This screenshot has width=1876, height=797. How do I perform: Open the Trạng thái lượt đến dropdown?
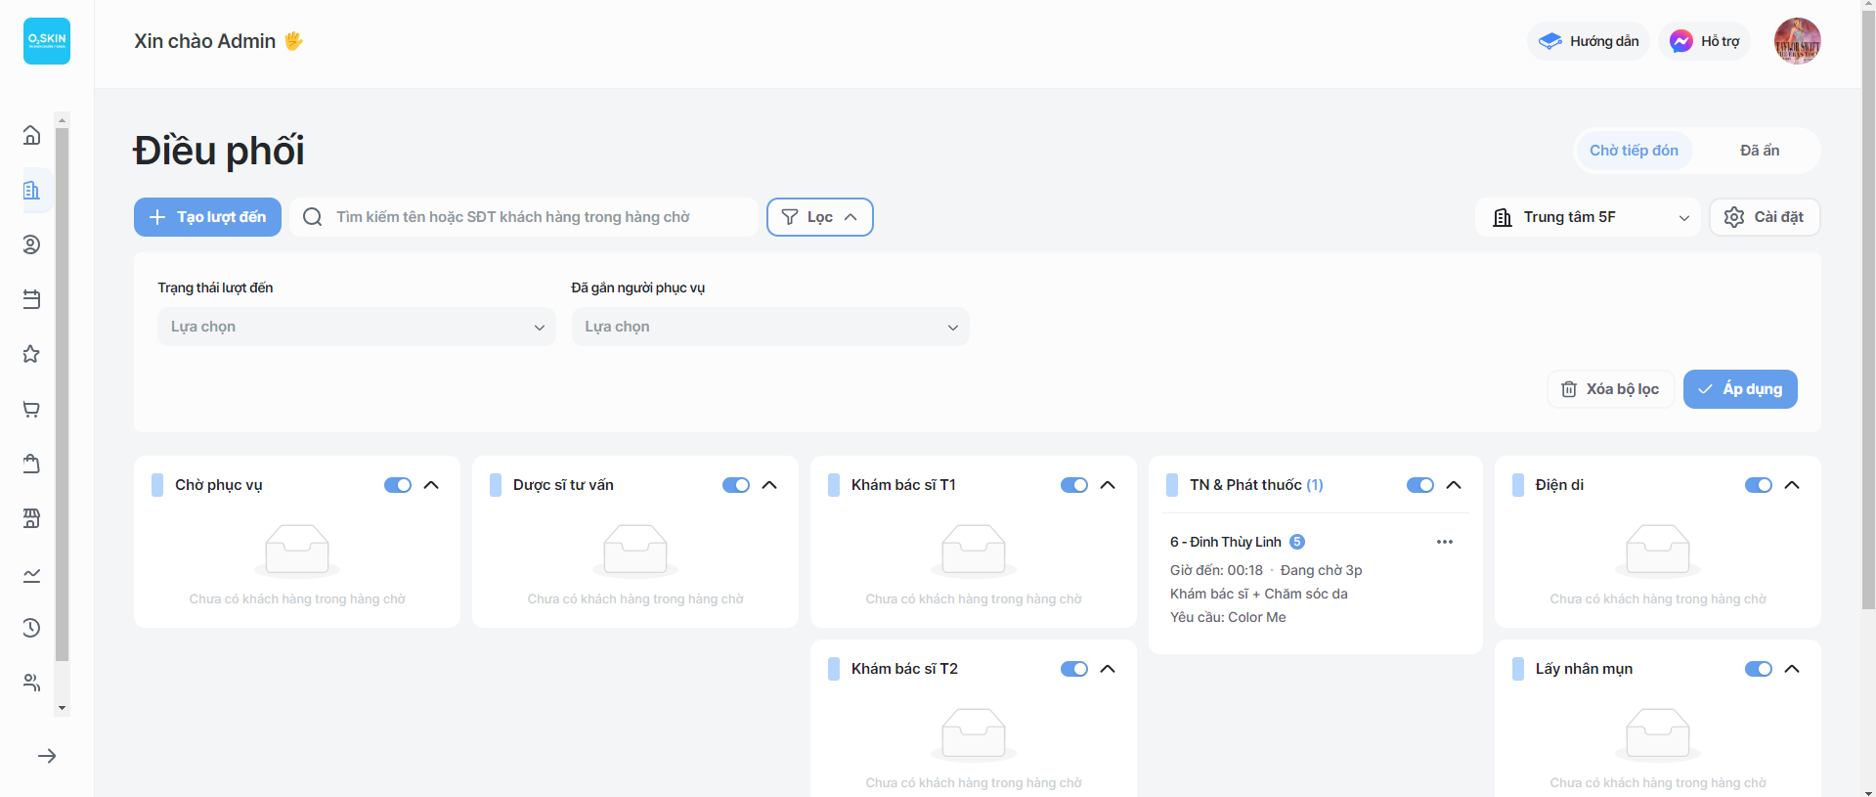356,327
